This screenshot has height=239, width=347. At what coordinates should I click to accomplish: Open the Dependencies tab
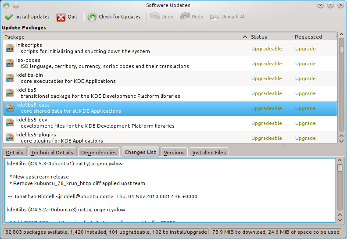(99, 153)
